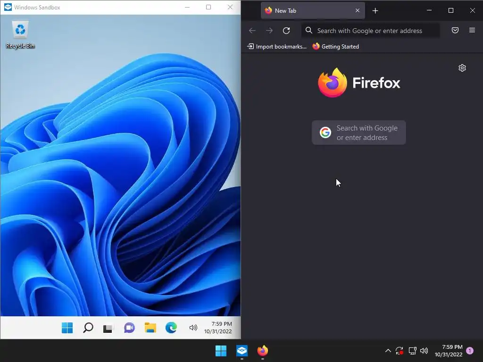Image resolution: width=483 pixels, height=362 pixels.
Task: Open Search in the Sandbox taskbar
Action: click(x=88, y=328)
